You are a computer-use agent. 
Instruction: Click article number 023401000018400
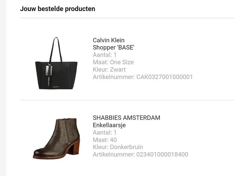pyautogui.click(x=140, y=154)
